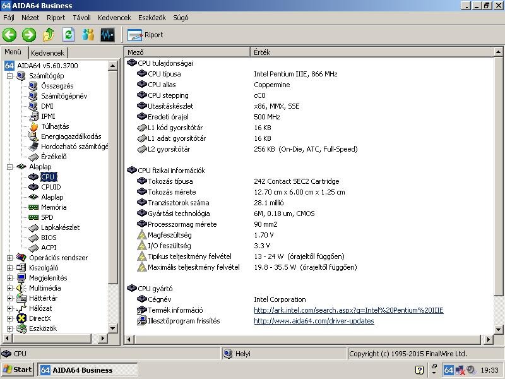The image size is (505, 379).
Task: Click the AIDA64 v5.60.3700 root icon
Action: [x=9, y=66]
